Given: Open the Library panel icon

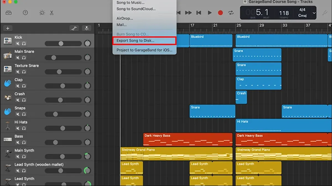Looking at the screenshot, I should tap(9, 13).
